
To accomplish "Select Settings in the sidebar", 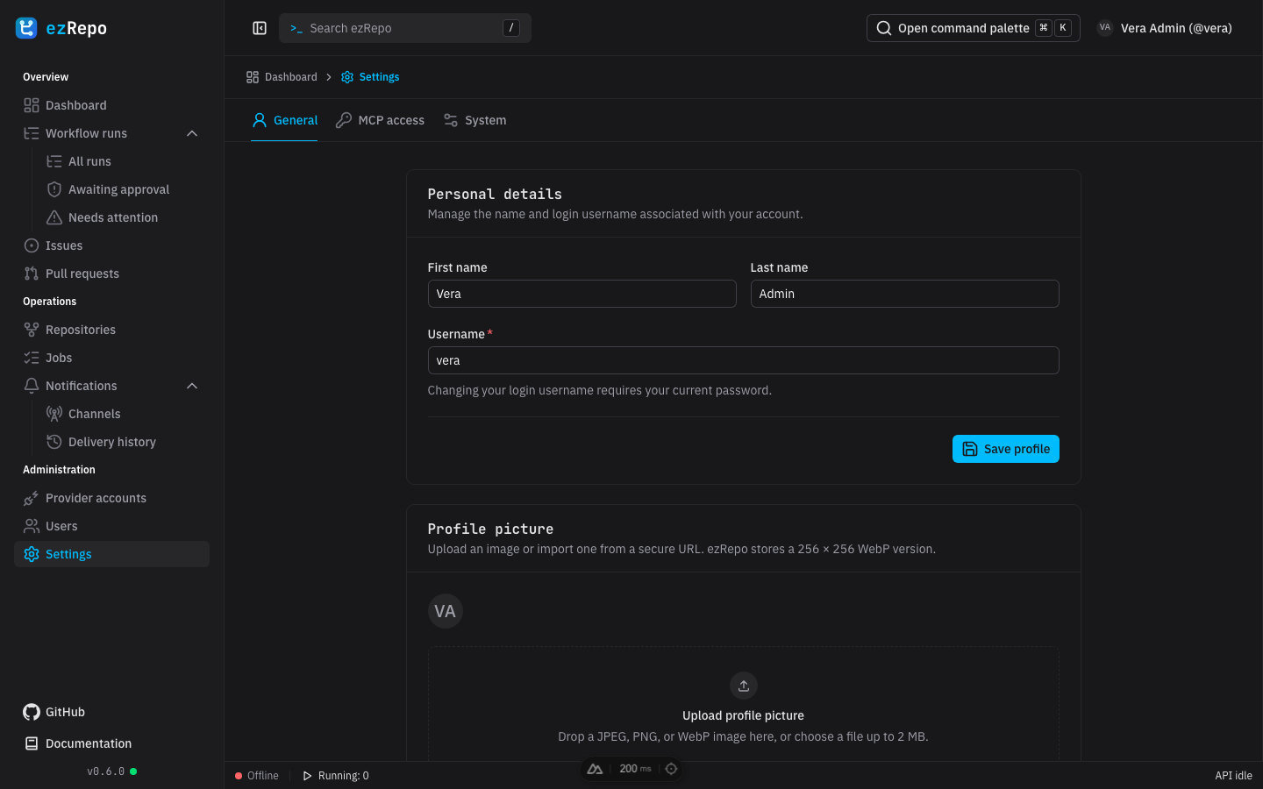I will point(111,554).
